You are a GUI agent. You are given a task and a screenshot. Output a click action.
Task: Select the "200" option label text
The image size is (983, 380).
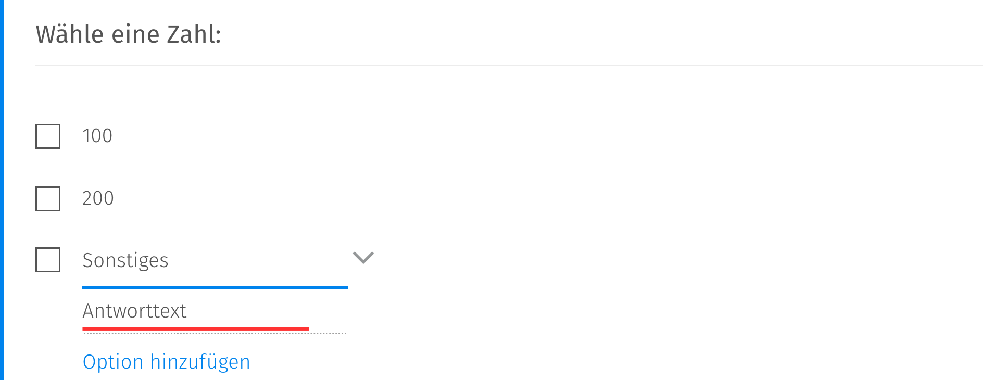[98, 198]
